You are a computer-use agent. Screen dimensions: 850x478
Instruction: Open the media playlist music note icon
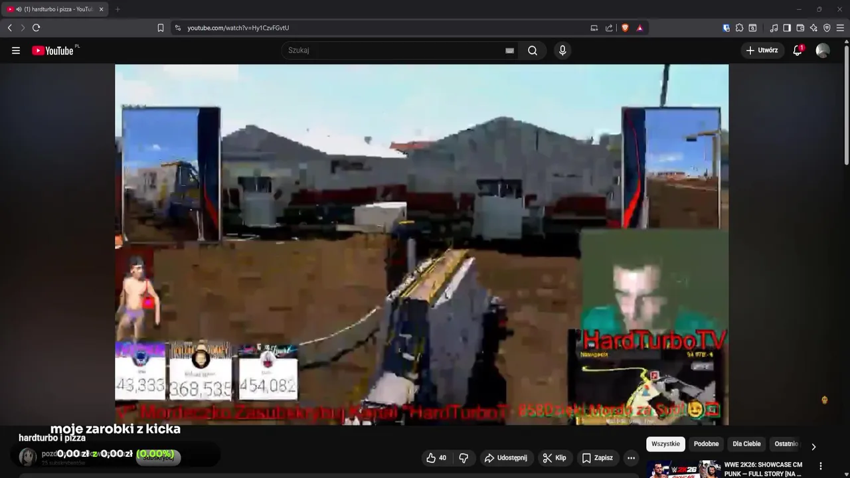pyautogui.click(x=774, y=28)
